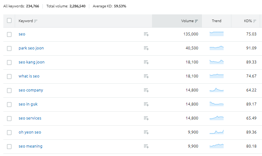The height and width of the screenshot is (156, 262).
Task: Click add-to-list icon for 'park seo joon'
Action: 146,48
